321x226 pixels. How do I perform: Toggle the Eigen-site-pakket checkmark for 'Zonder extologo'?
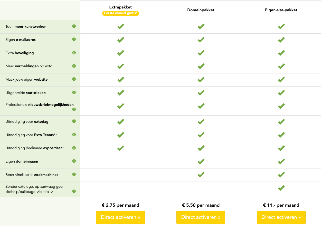tap(281, 188)
